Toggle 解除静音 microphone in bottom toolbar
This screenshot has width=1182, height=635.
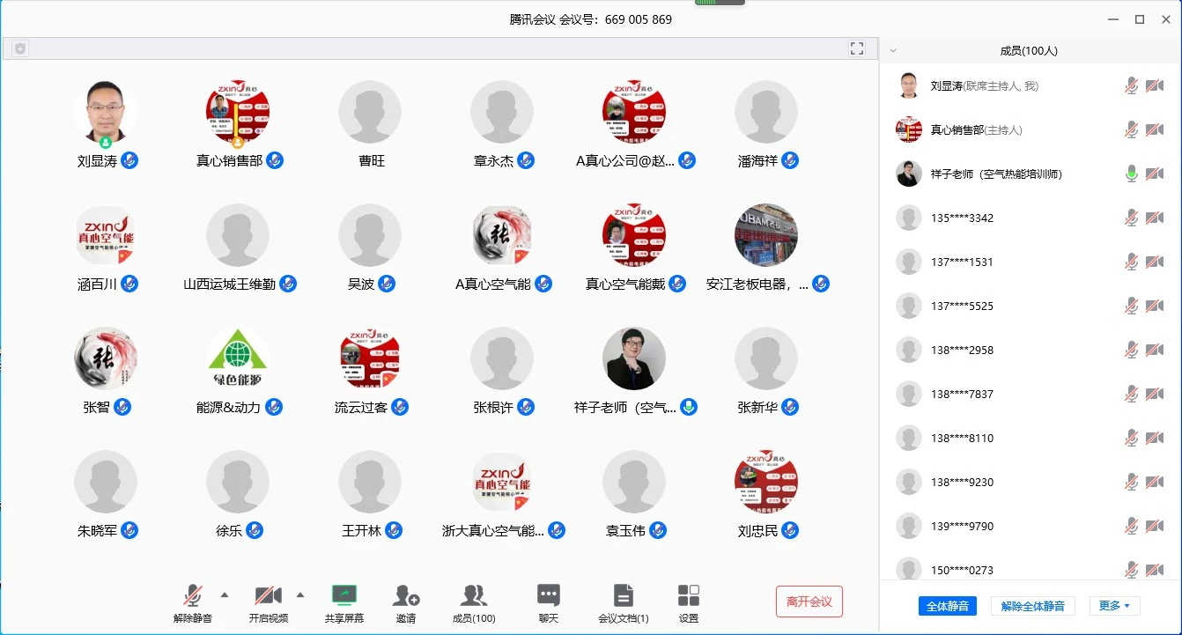pos(193,596)
